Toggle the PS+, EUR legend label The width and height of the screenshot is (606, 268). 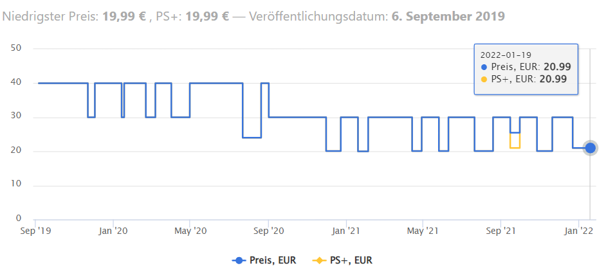pyautogui.click(x=351, y=260)
